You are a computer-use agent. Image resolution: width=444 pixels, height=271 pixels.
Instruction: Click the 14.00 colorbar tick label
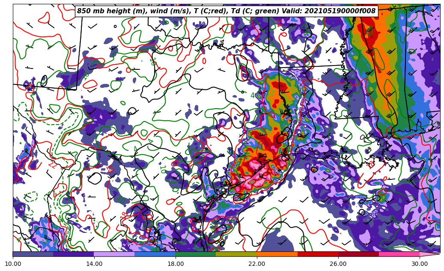point(94,264)
